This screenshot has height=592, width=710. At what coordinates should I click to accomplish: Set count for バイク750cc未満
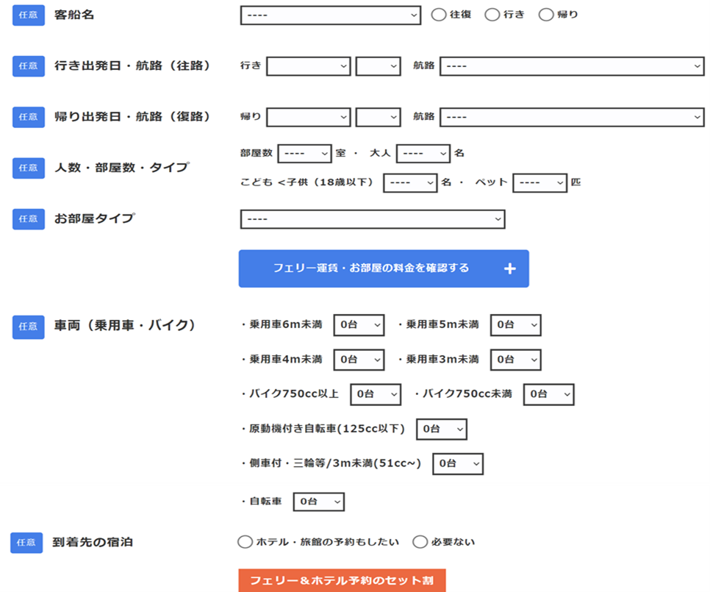(549, 394)
